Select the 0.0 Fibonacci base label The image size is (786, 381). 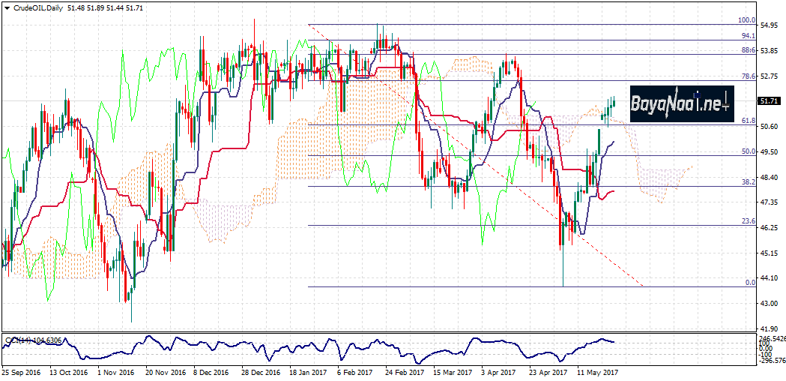click(x=749, y=283)
